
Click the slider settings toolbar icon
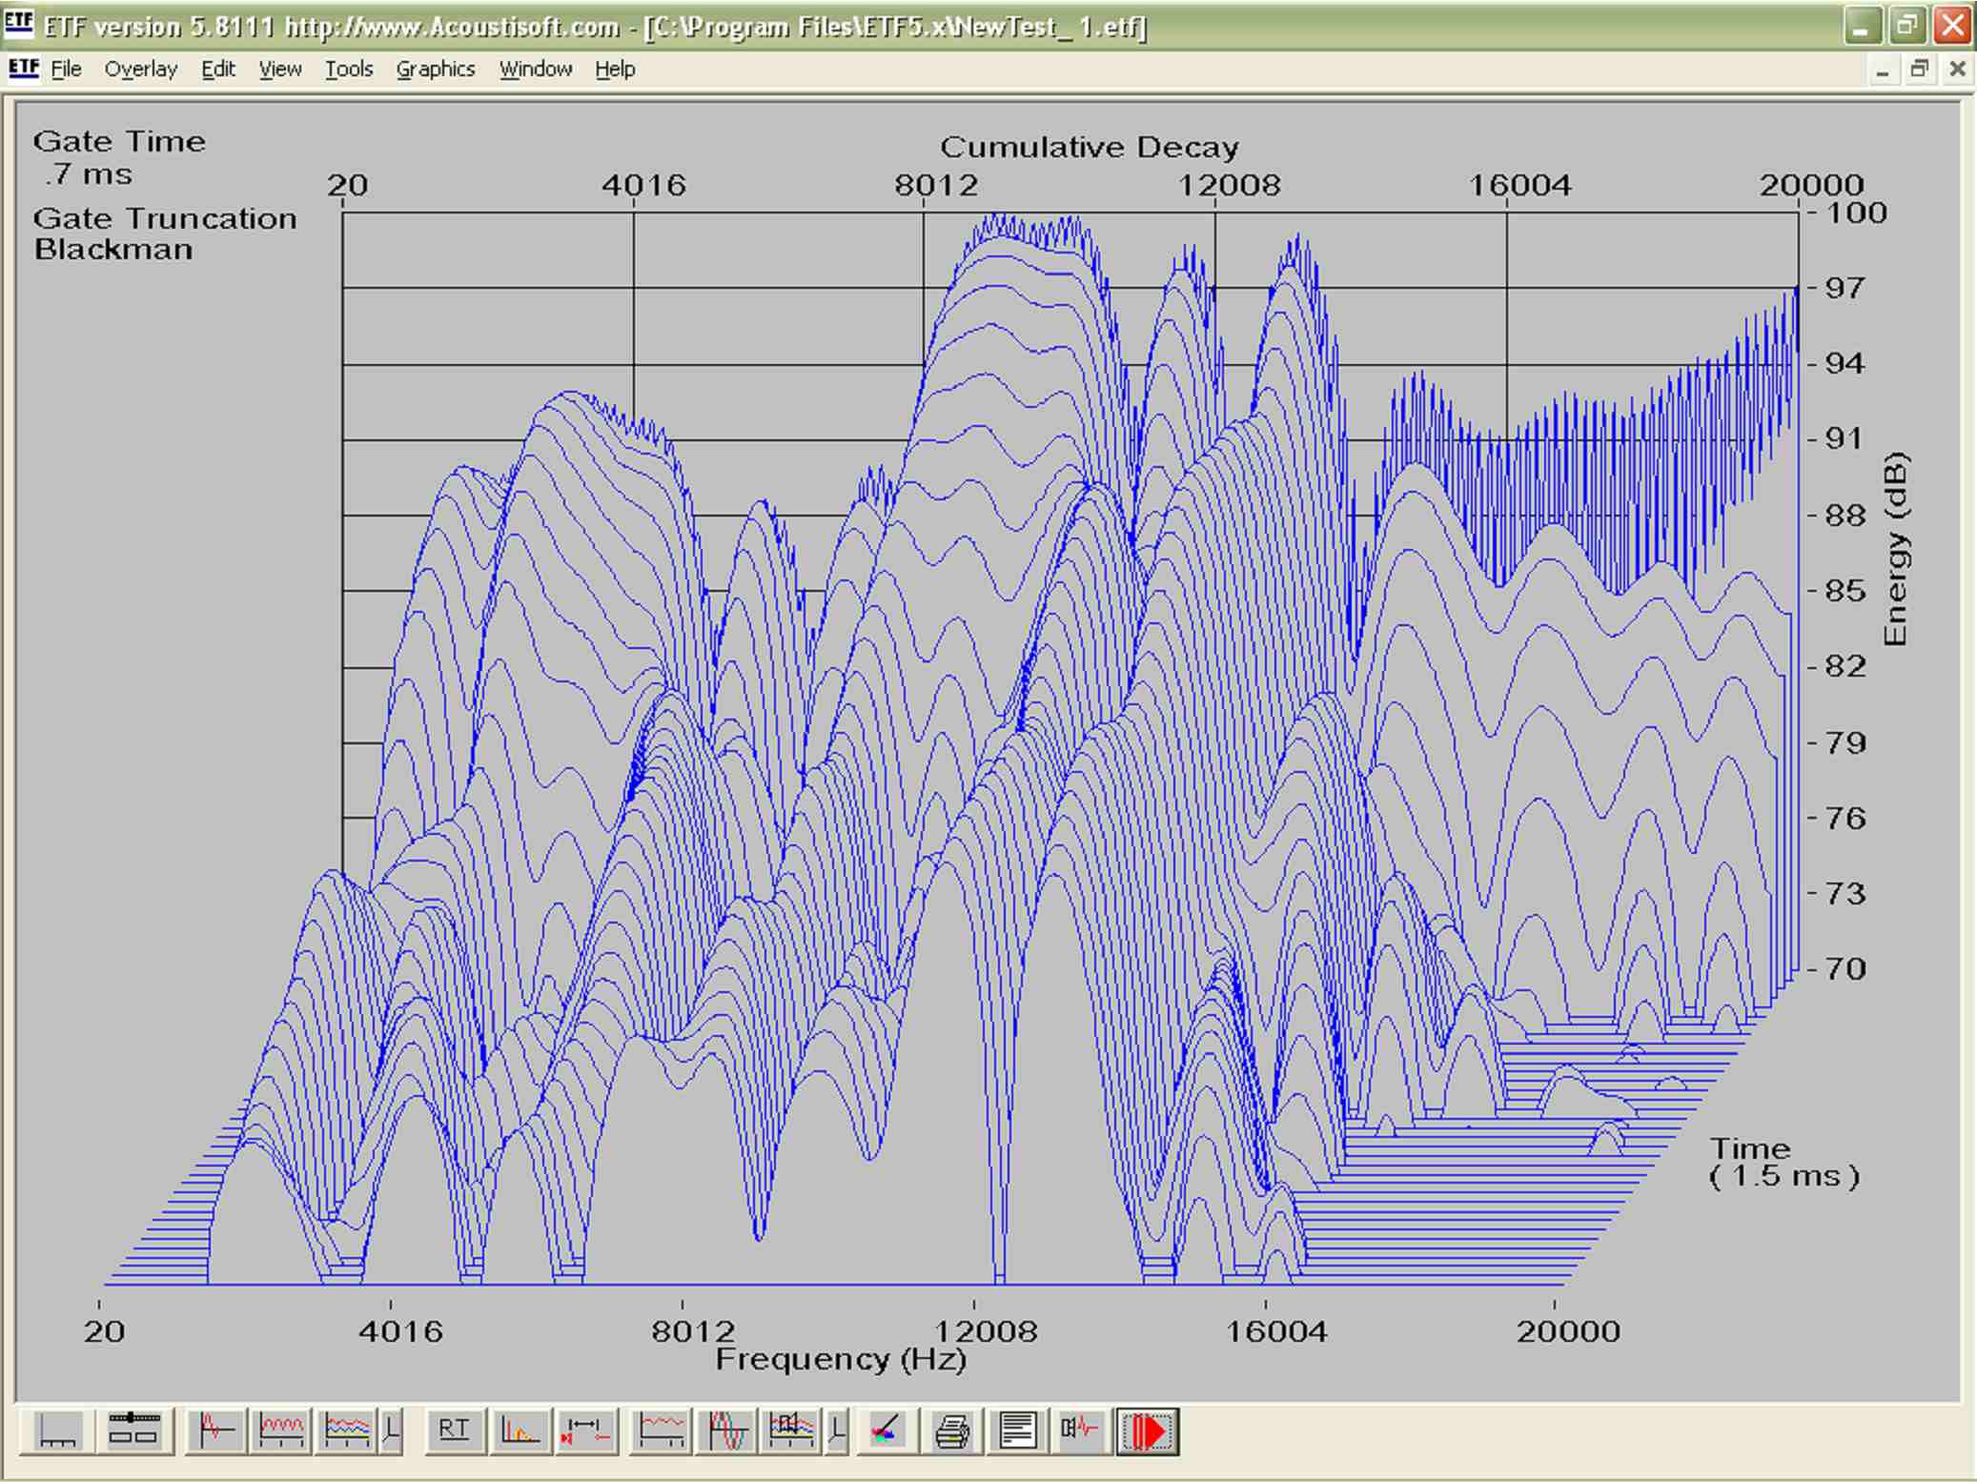(133, 1431)
